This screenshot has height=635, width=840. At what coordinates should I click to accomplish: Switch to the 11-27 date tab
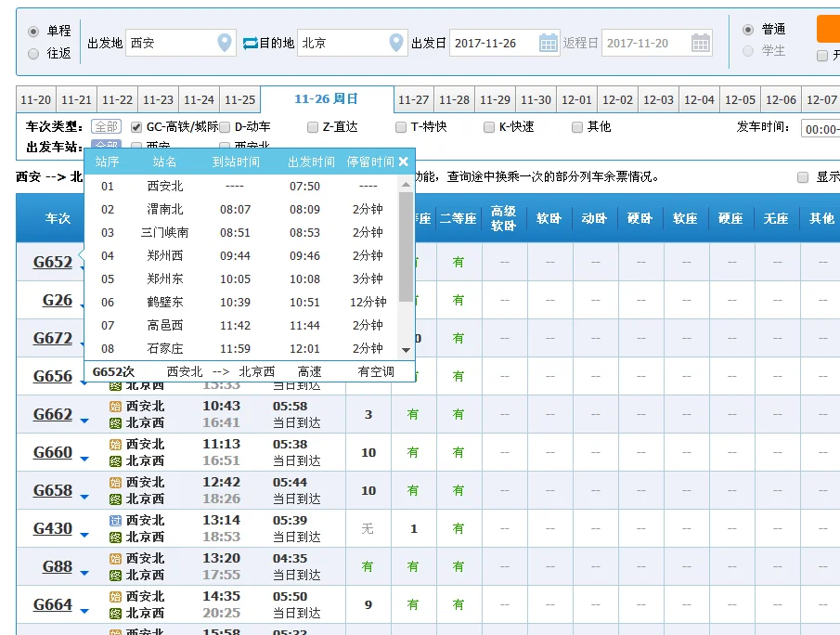coord(416,97)
